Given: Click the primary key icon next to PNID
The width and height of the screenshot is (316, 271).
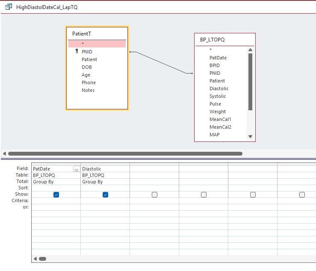Looking at the screenshot, I should [x=77, y=51].
